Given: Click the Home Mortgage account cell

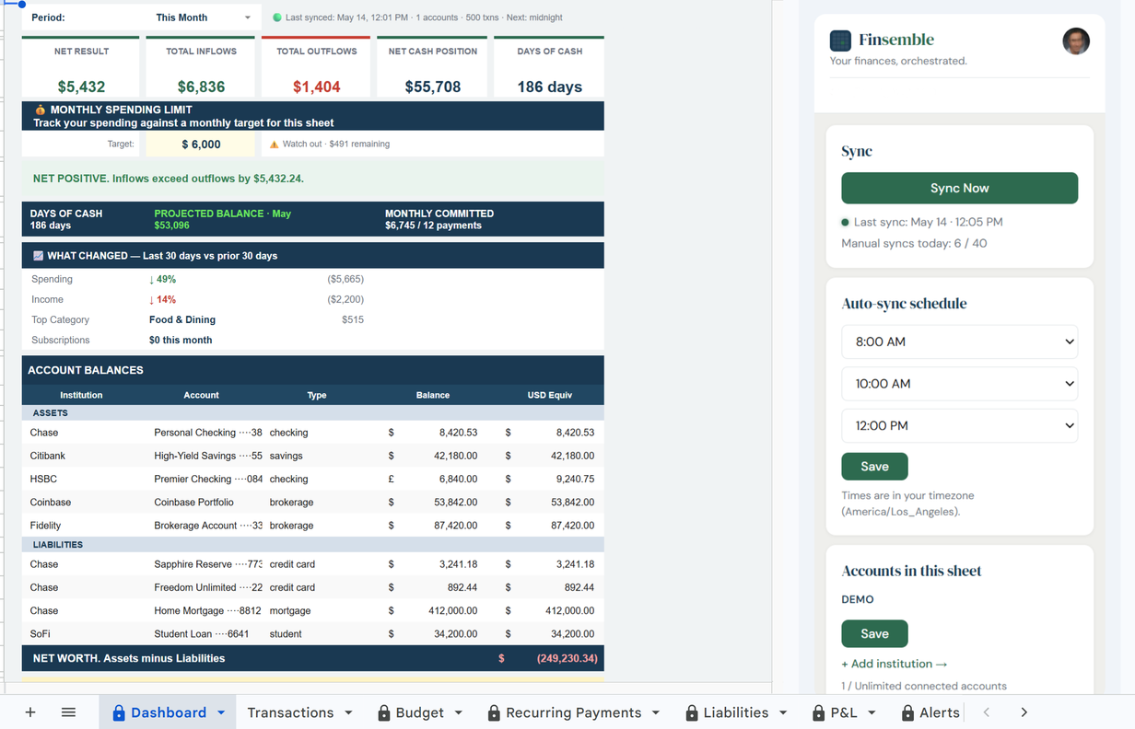Looking at the screenshot, I should coord(207,610).
